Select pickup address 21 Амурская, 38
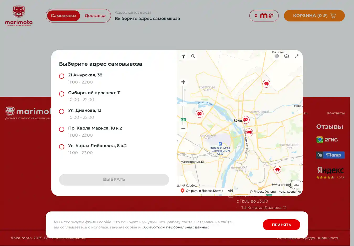 click(x=62, y=76)
